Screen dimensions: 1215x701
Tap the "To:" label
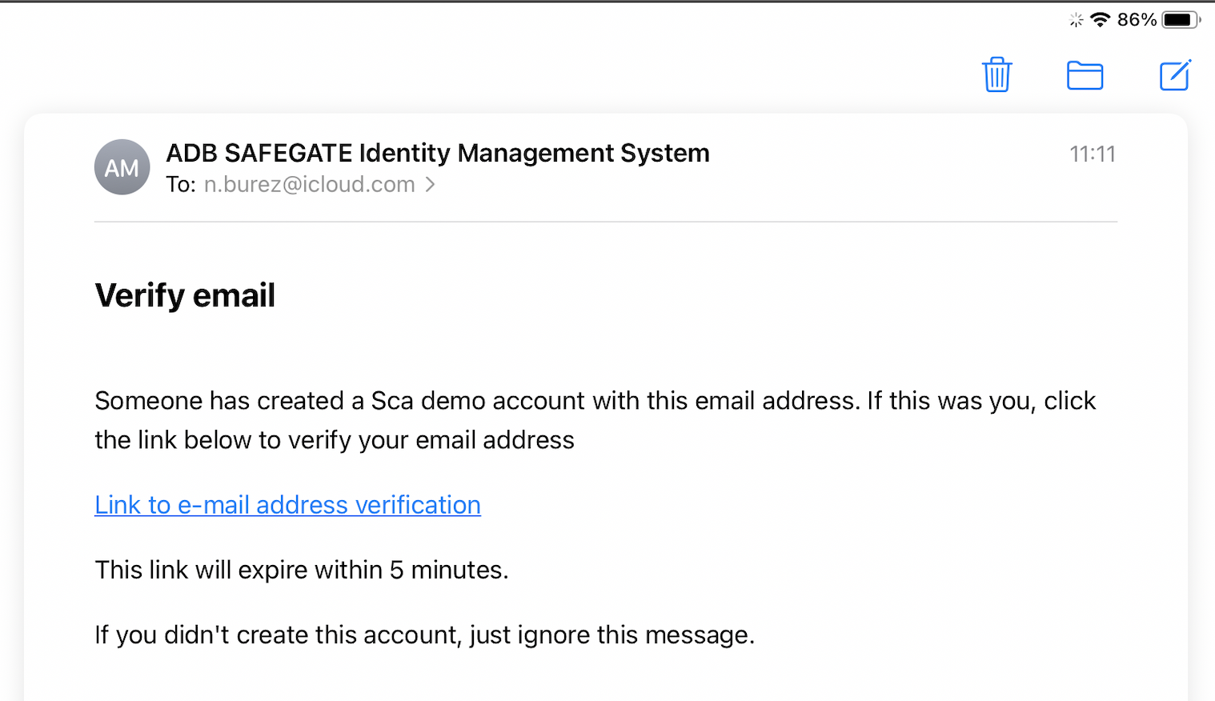(181, 185)
